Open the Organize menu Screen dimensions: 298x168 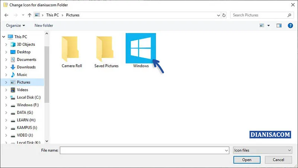click(15, 25)
